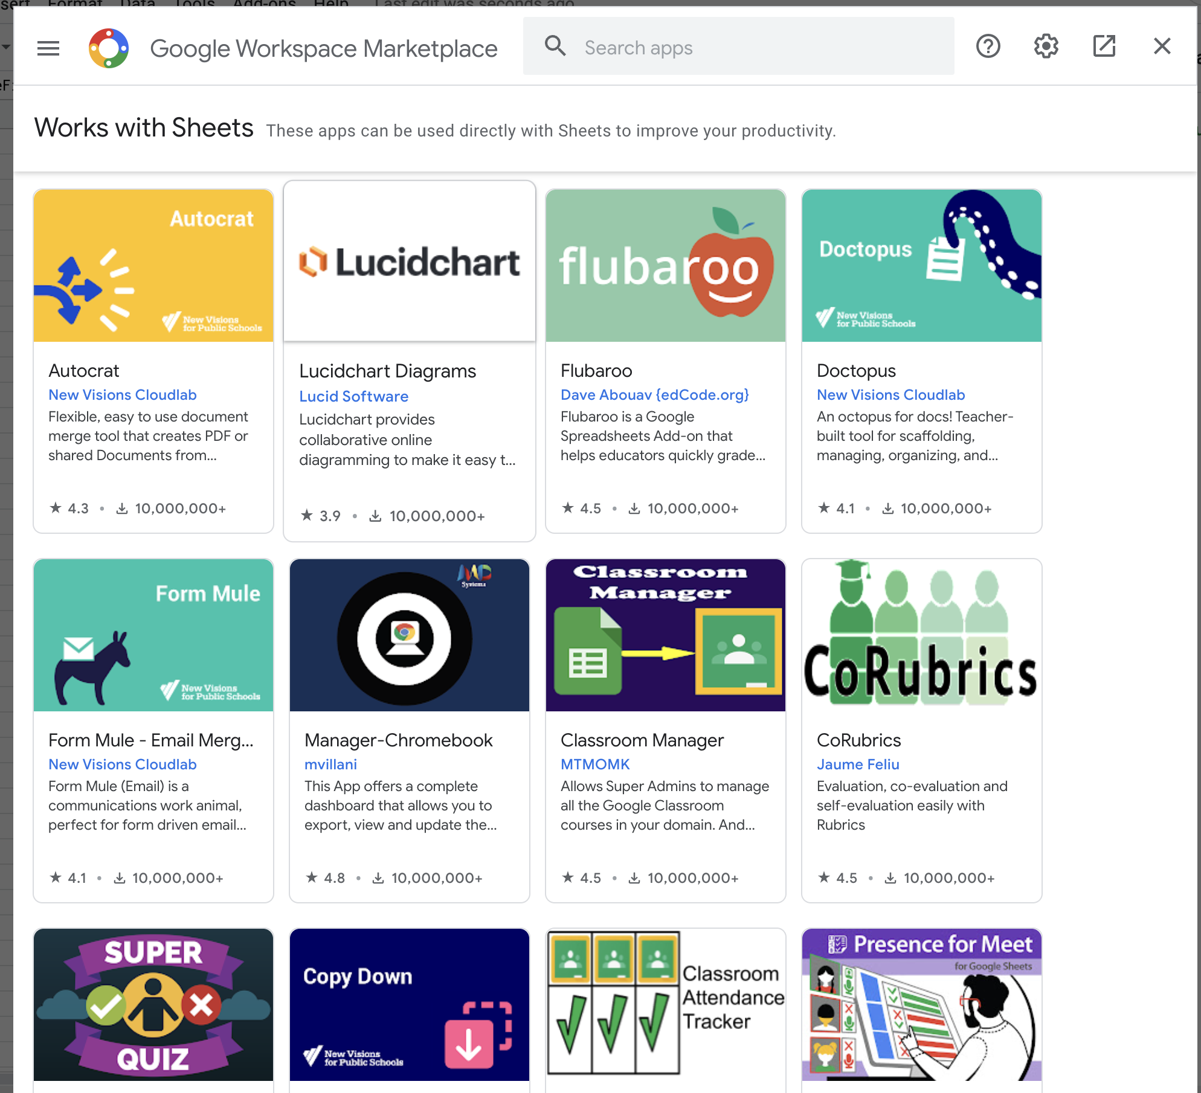Open the Copy Down app banner
1201x1093 pixels.
coord(410,1005)
